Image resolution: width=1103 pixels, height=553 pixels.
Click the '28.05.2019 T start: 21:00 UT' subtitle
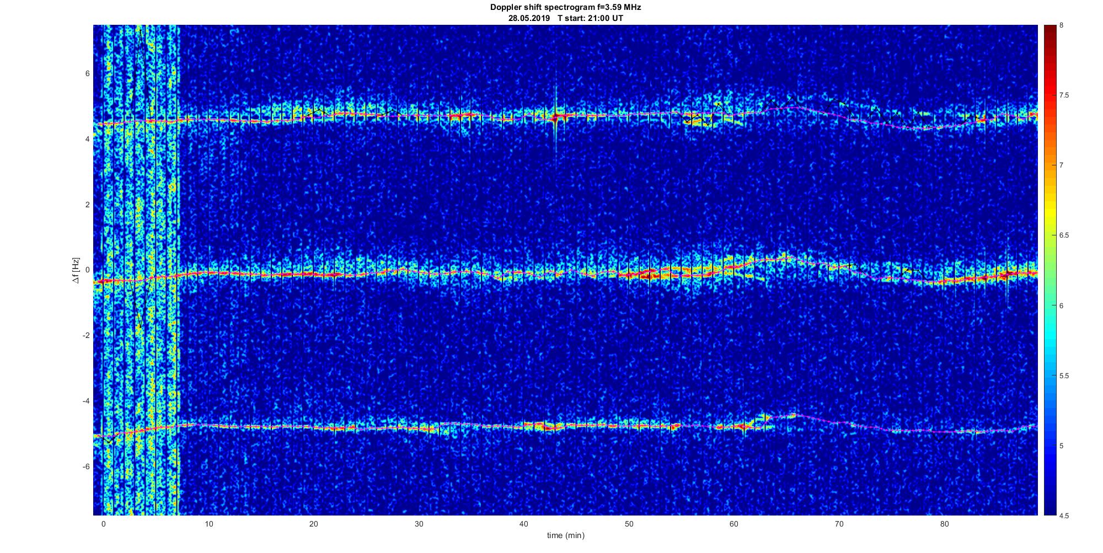(x=565, y=18)
